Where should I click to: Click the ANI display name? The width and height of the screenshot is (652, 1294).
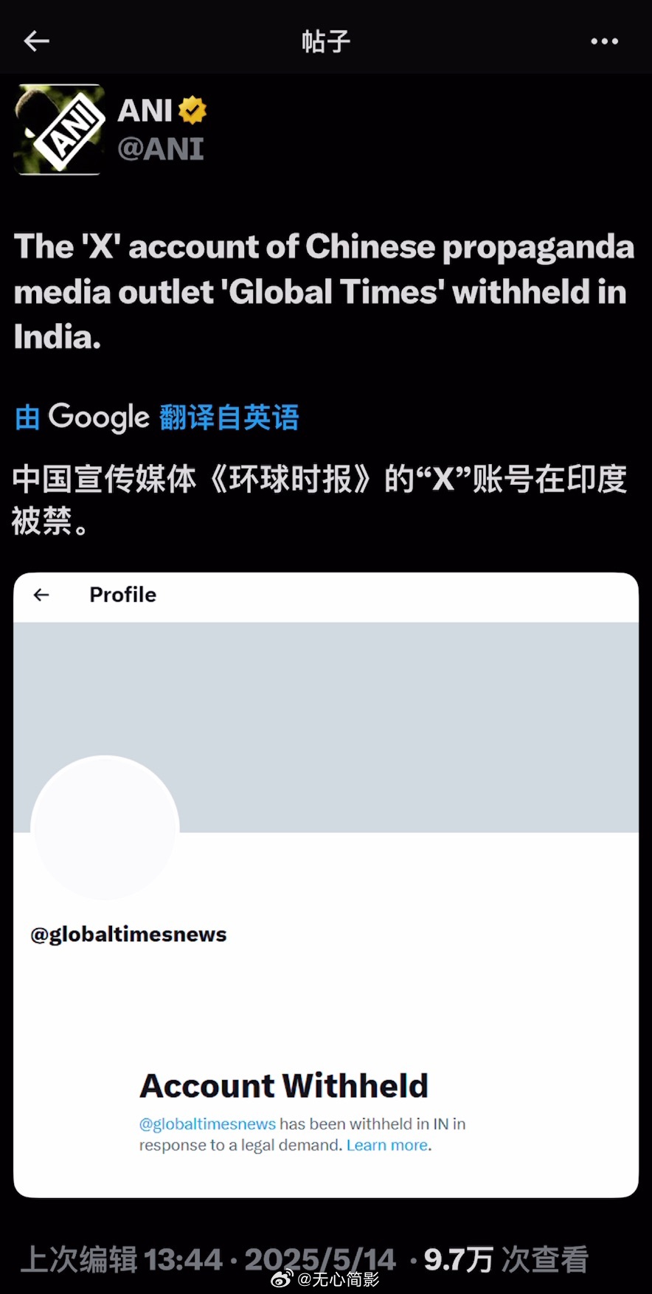(145, 111)
